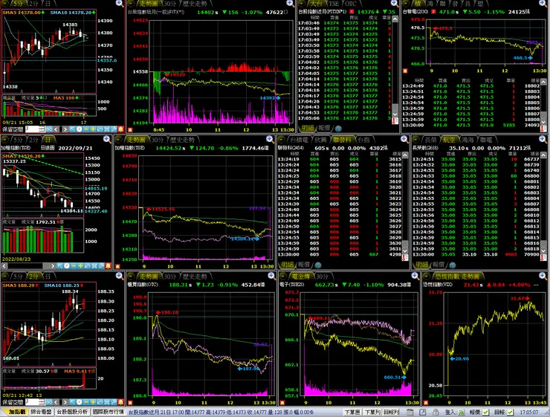Screen dimensions: 550x417
Task: Click the magnifier zoom icon in the 聯發科 tick panel
Action: [404, 139]
